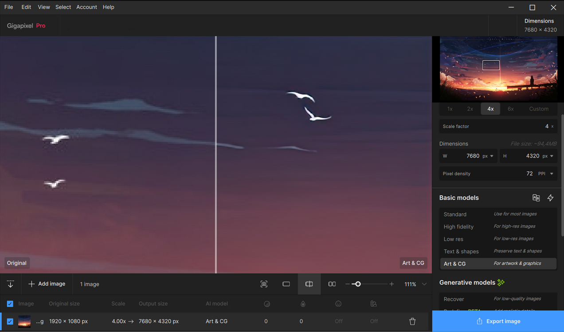The width and height of the screenshot is (564, 332).
Task: Click the model comparison icon beside Basic models
Action: (536, 198)
